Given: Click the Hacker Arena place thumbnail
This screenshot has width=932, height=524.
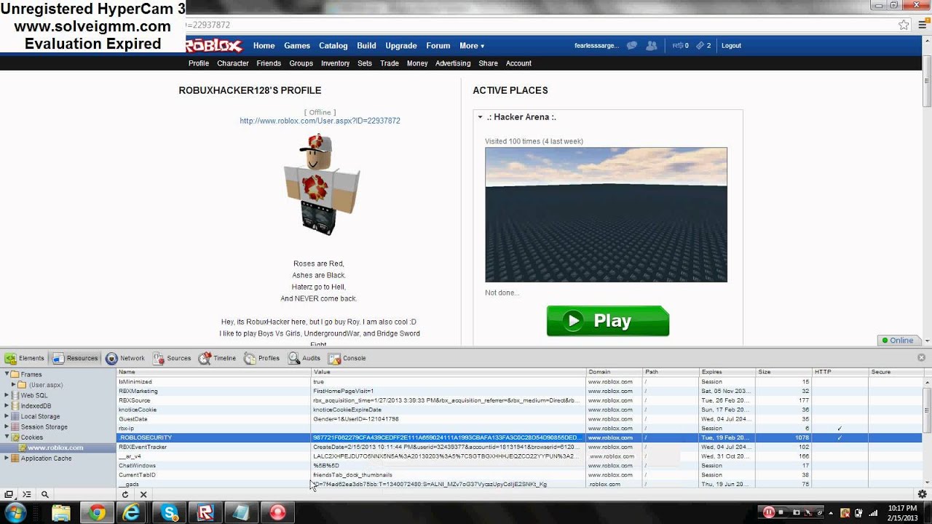Looking at the screenshot, I should point(606,215).
